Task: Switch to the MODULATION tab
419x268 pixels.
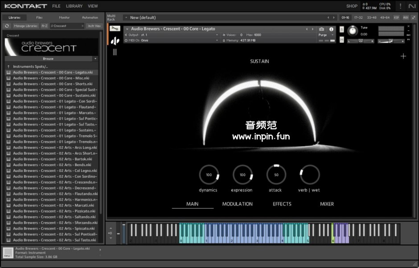Action: point(237,204)
